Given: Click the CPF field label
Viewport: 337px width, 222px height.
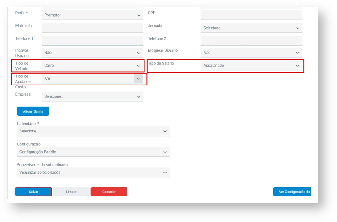Looking at the screenshot, I should click(152, 13).
